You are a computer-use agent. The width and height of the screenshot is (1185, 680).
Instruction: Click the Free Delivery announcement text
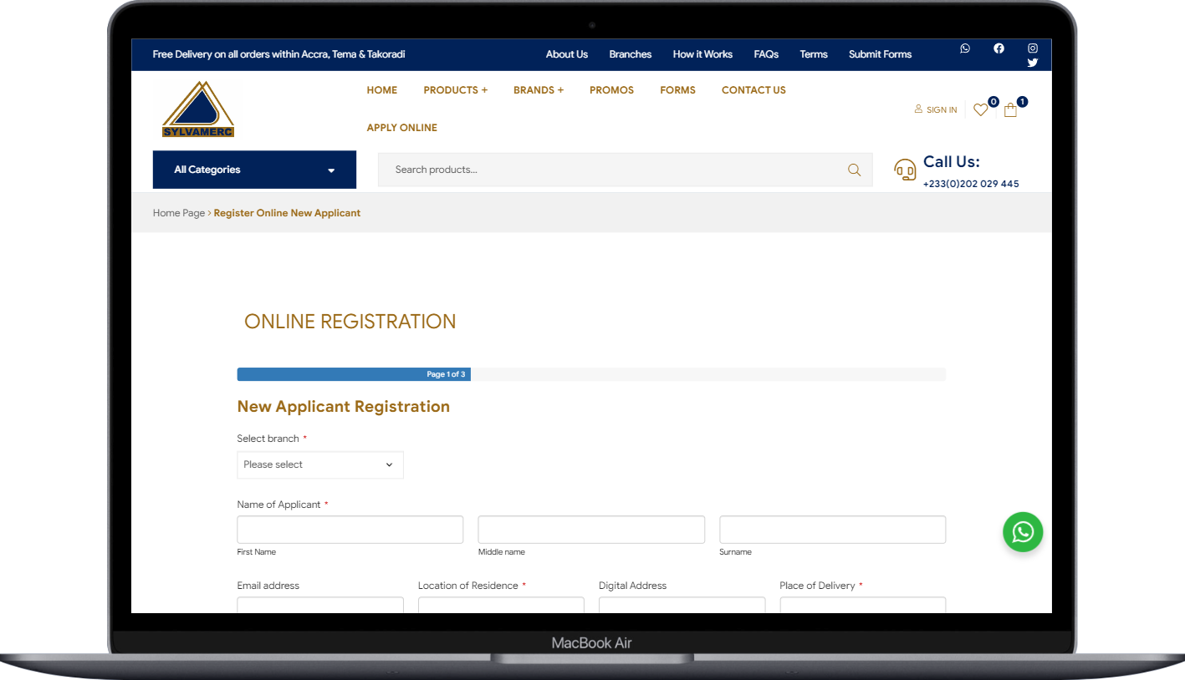tap(278, 54)
